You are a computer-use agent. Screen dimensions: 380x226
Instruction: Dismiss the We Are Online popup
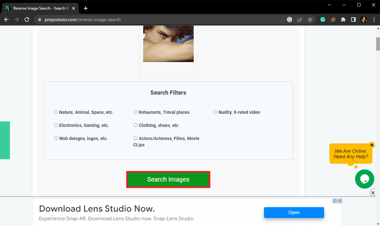click(x=372, y=145)
